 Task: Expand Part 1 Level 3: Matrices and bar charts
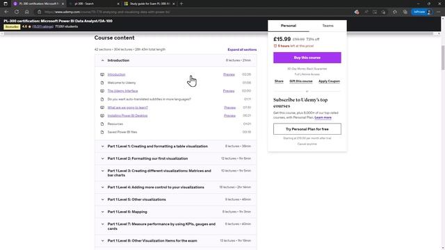tap(176, 173)
